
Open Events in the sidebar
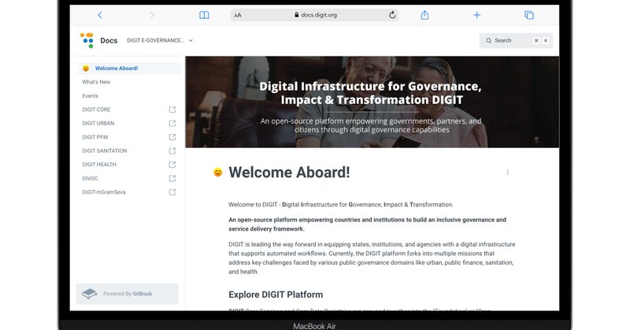[90, 96]
